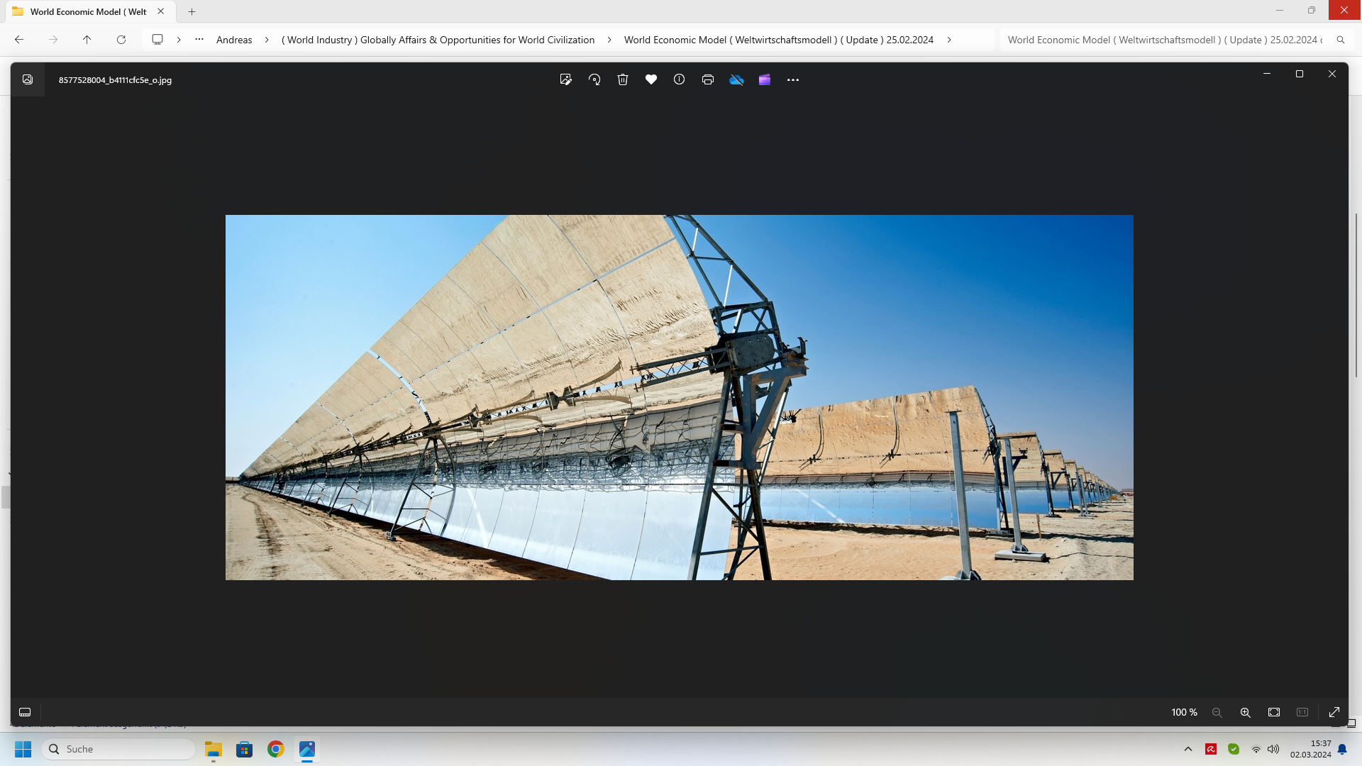
Task: Click the OneDrive cloud icon in Photos toolbar
Action: 736,79
